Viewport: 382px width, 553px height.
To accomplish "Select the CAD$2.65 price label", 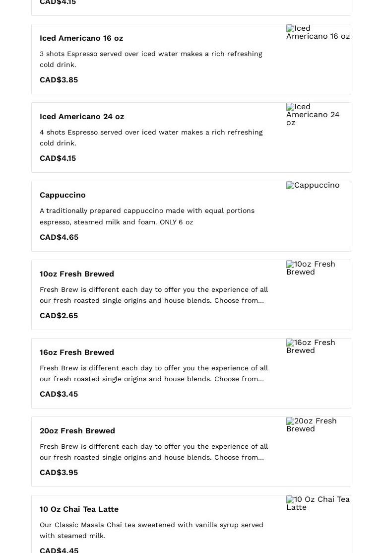I will [59, 316].
